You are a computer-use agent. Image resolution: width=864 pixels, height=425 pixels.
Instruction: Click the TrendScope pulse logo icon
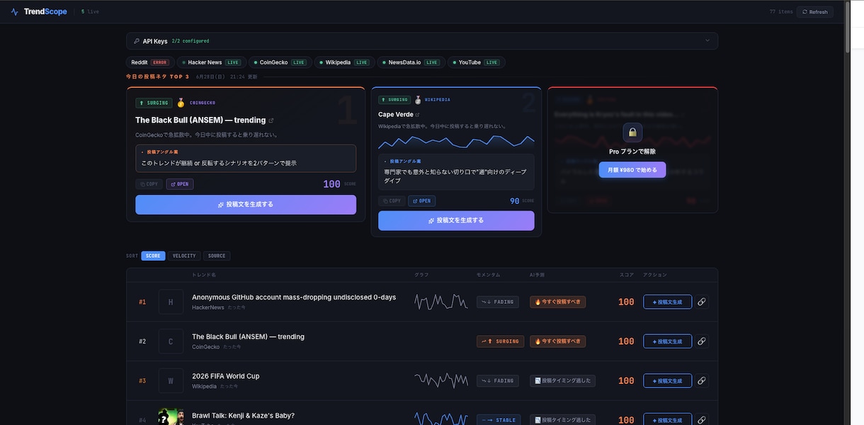tap(15, 11)
